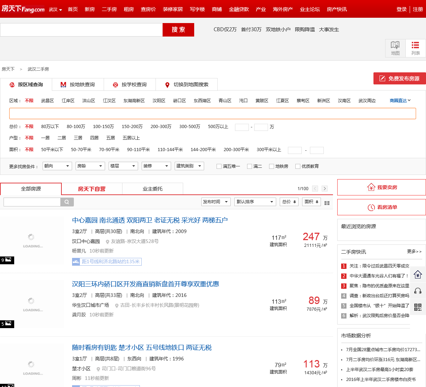Select 按地铁查询 tab
Screen dimensions: 426x387
78,85
